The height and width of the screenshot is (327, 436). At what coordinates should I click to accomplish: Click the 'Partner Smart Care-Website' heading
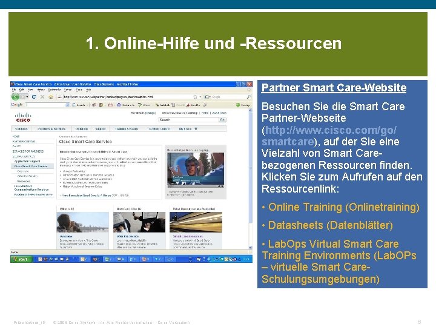pyautogui.click(x=334, y=88)
